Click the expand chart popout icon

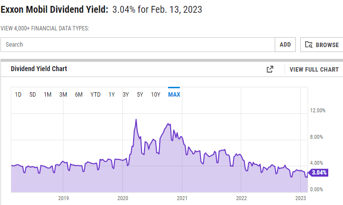(x=270, y=69)
